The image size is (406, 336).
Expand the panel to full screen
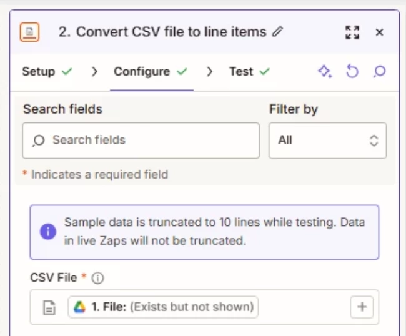coord(352,32)
